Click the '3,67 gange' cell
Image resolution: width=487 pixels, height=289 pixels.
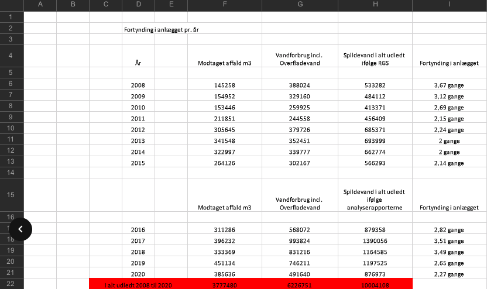coord(450,85)
